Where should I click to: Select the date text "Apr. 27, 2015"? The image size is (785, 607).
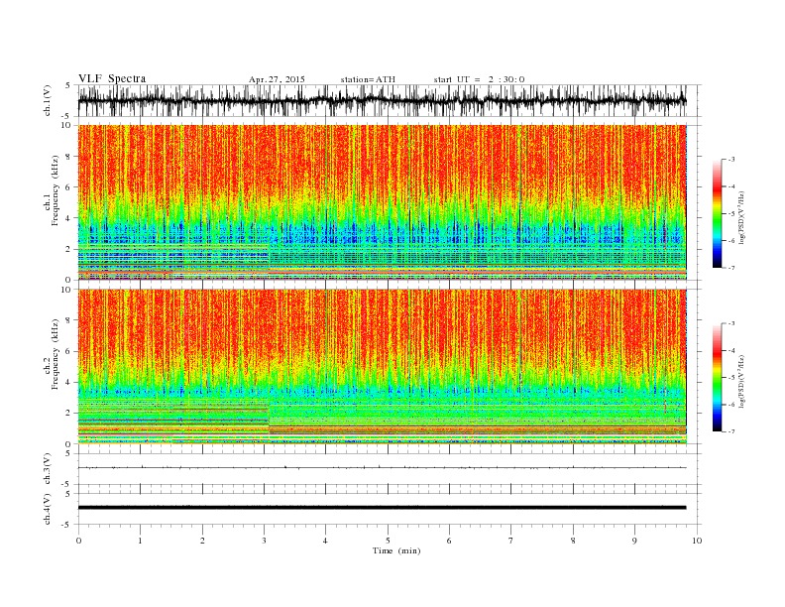coord(277,79)
